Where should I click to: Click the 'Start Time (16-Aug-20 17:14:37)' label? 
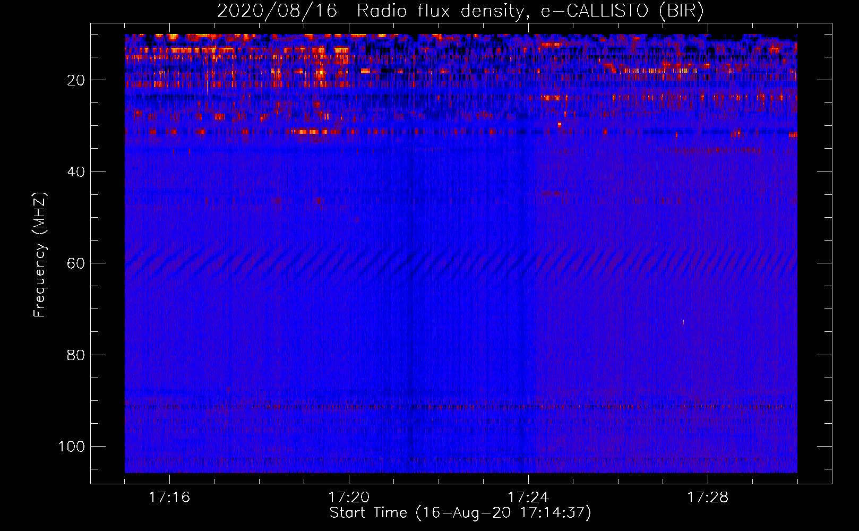click(460, 513)
